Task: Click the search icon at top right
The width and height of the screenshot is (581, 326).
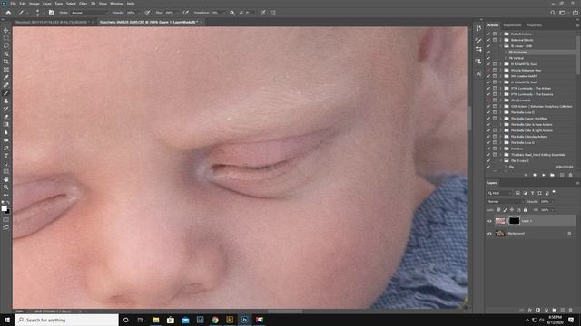Action: point(553,13)
